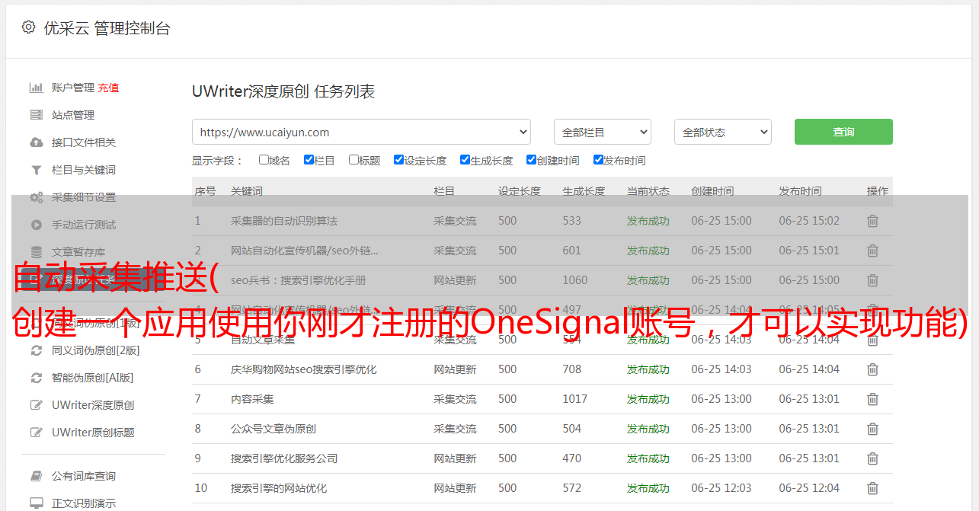
Task: Open 正文识别演示 sidebar item
Action: point(84,503)
